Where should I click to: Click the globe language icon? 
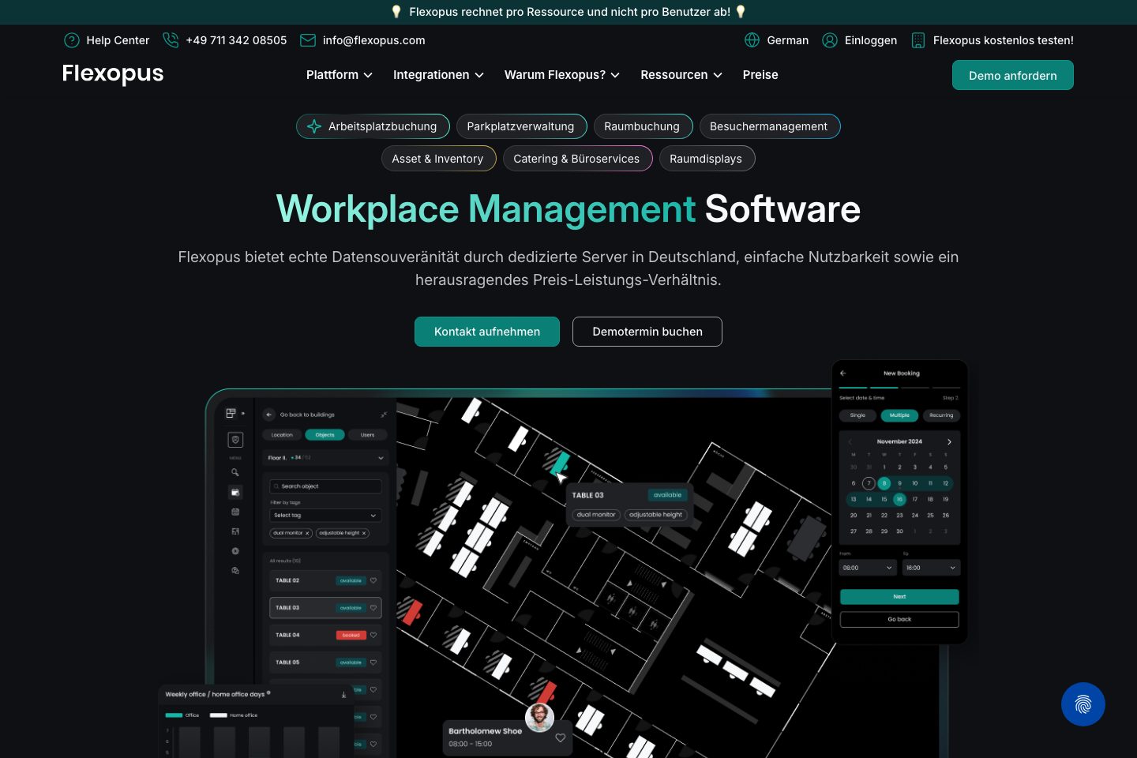(752, 40)
